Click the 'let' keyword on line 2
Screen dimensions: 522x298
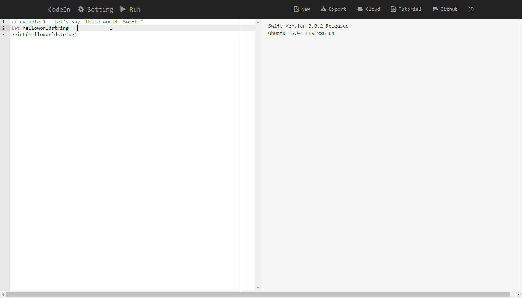click(15, 28)
